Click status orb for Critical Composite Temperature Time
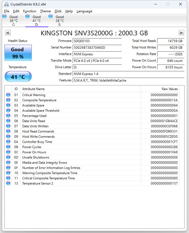 click(x=8, y=178)
